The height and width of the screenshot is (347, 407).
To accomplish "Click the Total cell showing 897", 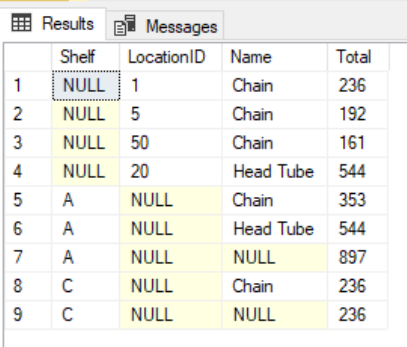I will (357, 257).
